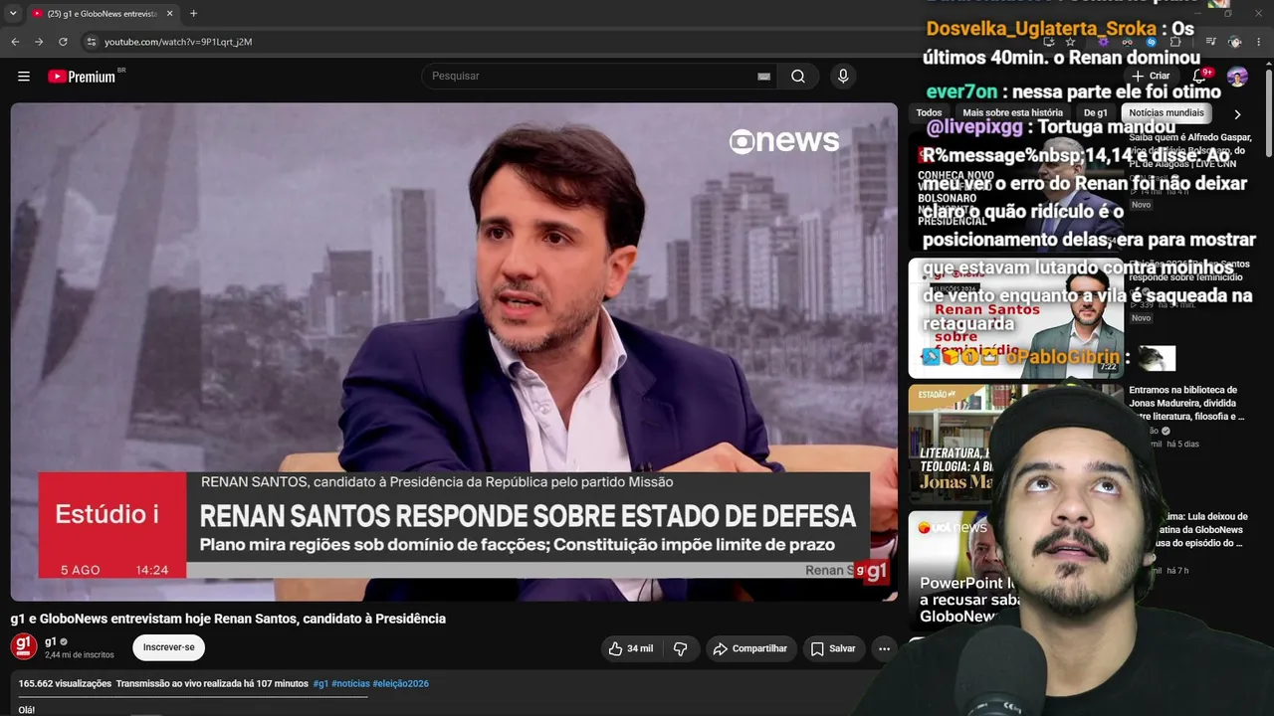Open YouTube notifications bell

pyautogui.click(x=1199, y=77)
